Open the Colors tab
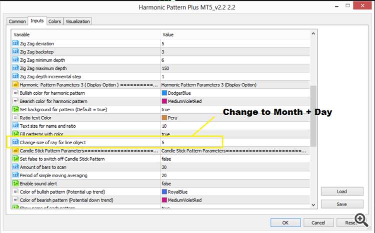The image size is (375, 233). point(55,21)
